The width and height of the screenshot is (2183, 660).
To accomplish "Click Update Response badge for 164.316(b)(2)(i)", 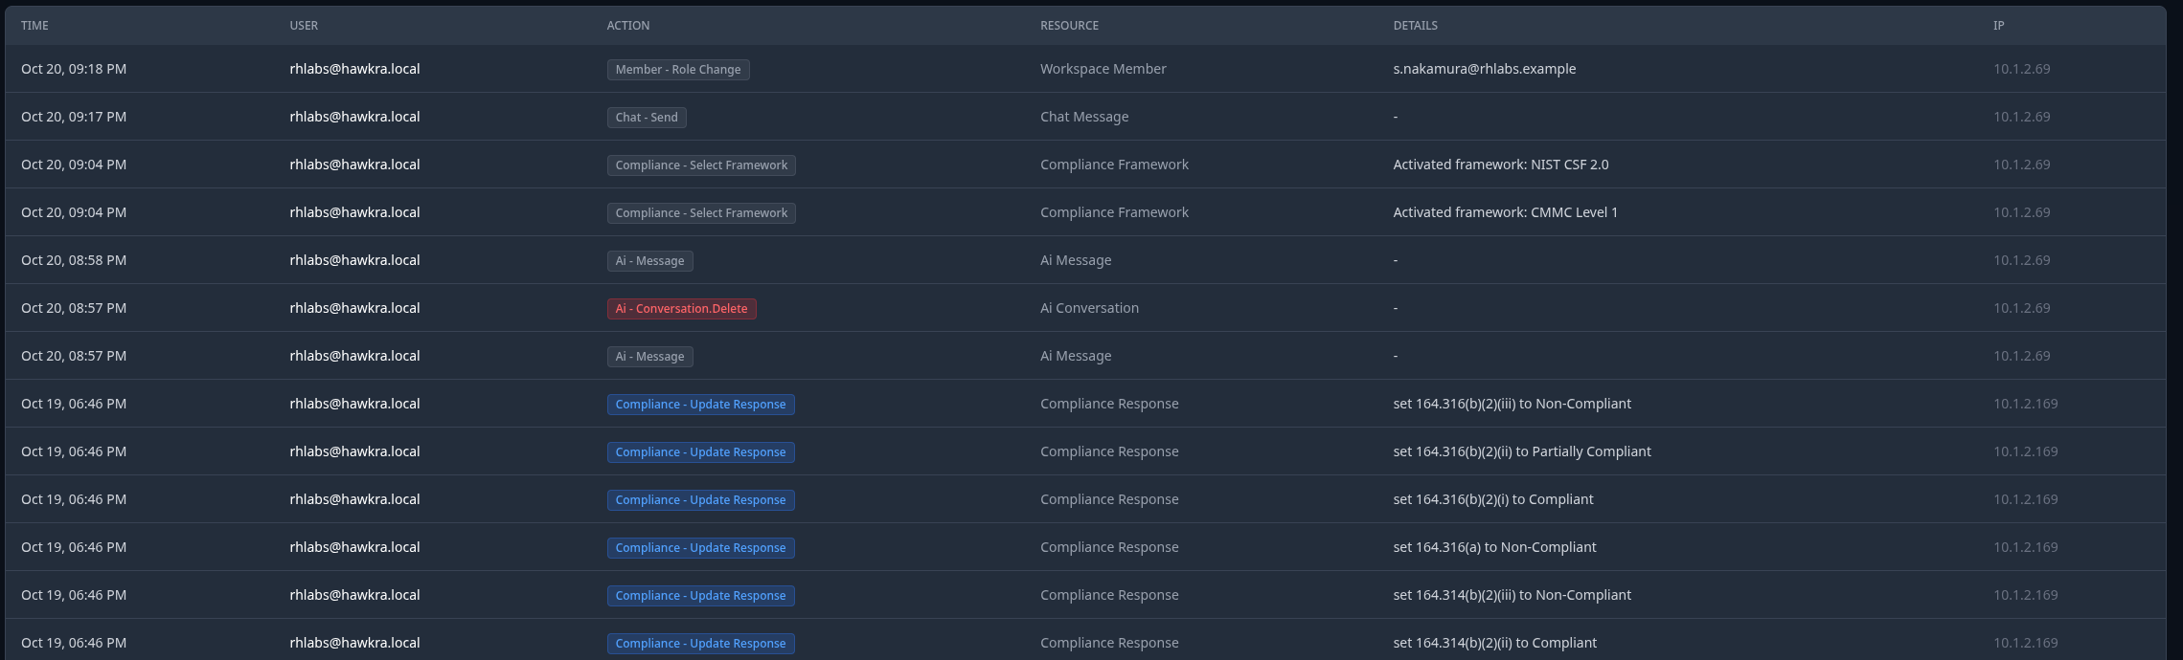I will coord(700,500).
